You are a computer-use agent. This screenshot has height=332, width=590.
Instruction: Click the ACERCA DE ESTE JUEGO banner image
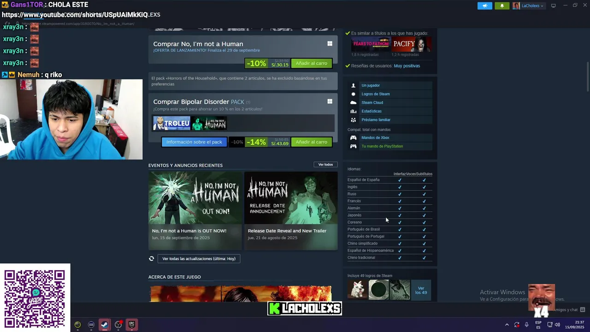pos(241,294)
